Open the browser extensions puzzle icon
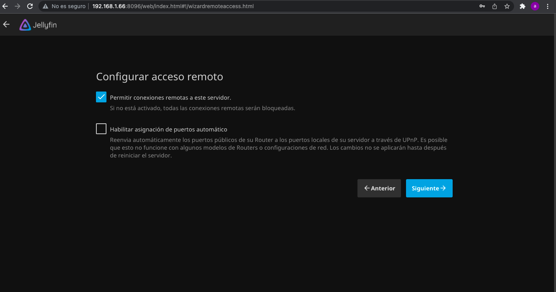This screenshot has height=292, width=556. (523, 6)
